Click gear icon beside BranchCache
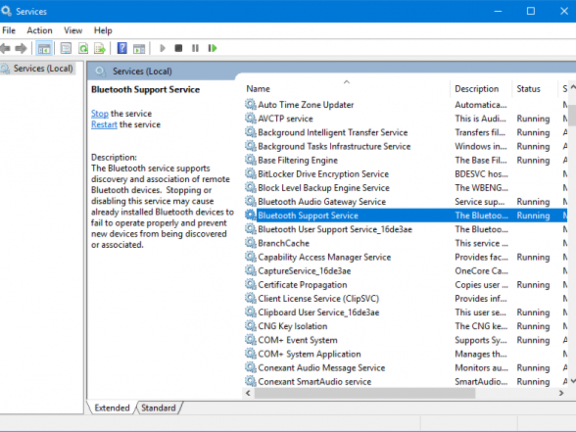This screenshot has width=576, height=432. tap(251, 243)
